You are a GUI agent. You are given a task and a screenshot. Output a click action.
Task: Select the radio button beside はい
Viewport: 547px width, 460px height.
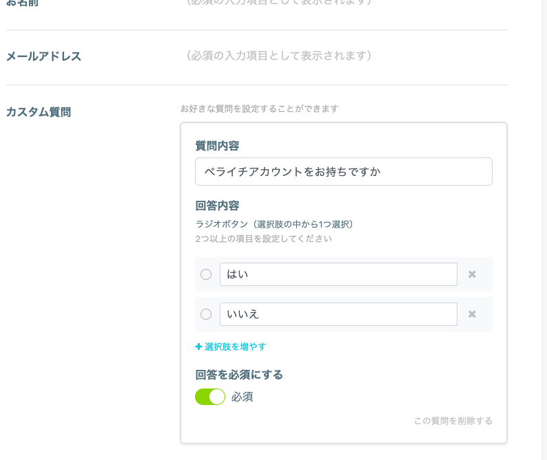click(x=206, y=274)
